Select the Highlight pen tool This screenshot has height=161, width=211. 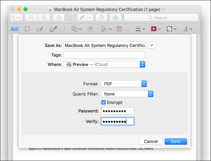point(82,17)
